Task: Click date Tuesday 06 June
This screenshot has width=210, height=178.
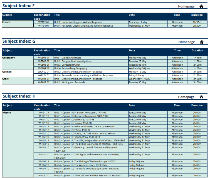Action: pos(138,65)
